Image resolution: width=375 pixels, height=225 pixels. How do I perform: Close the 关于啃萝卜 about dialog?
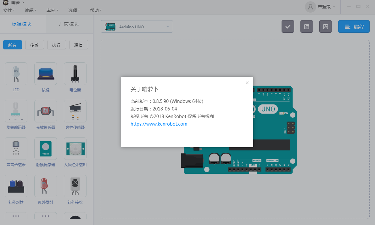[x=247, y=83]
